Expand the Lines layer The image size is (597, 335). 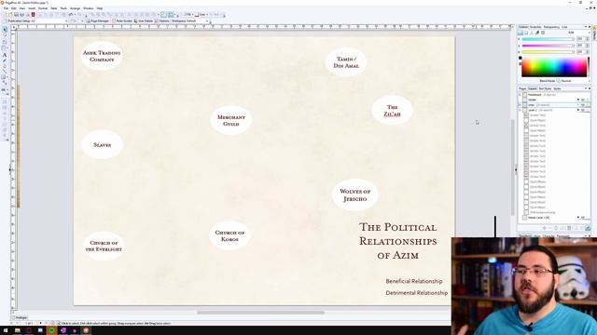coord(520,105)
